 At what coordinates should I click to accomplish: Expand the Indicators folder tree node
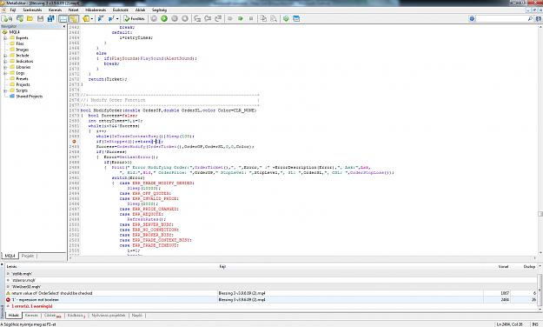(5, 62)
